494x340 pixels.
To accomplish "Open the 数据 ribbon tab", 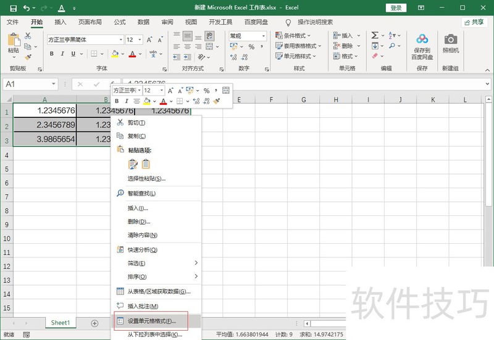I will (143, 22).
